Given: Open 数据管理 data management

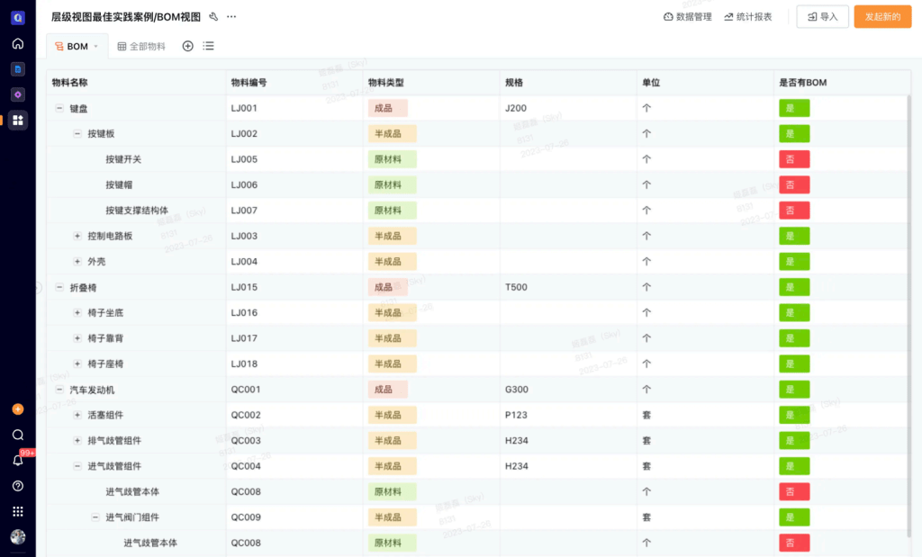Looking at the screenshot, I should pyautogui.click(x=687, y=17).
